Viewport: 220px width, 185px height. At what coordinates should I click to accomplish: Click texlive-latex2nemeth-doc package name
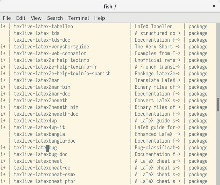tap(46, 114)
